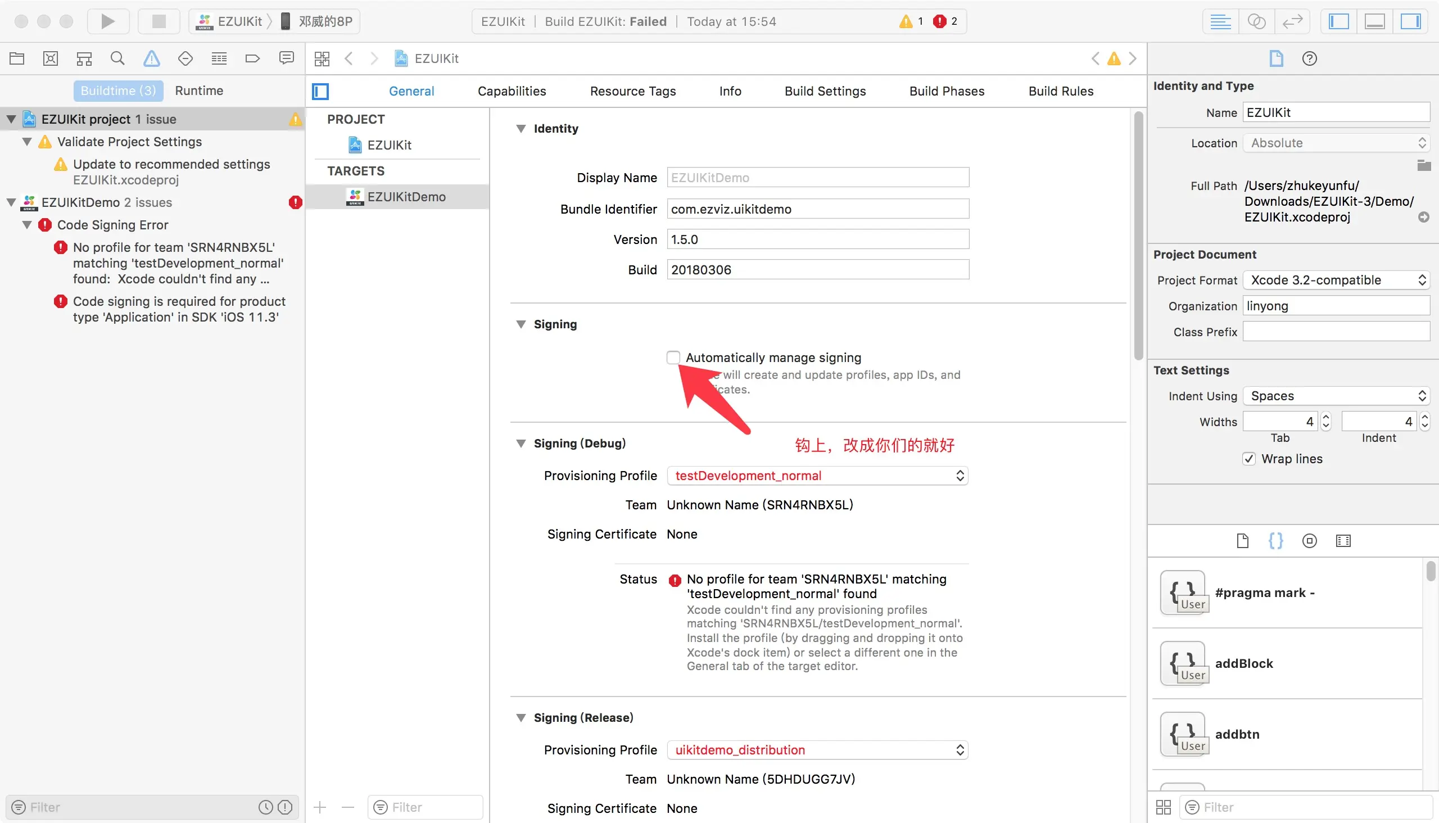This screenshot has width=1439, height=823.
Task: Select the Code Snippet library icon
Action: click(x=1275, y=541)
